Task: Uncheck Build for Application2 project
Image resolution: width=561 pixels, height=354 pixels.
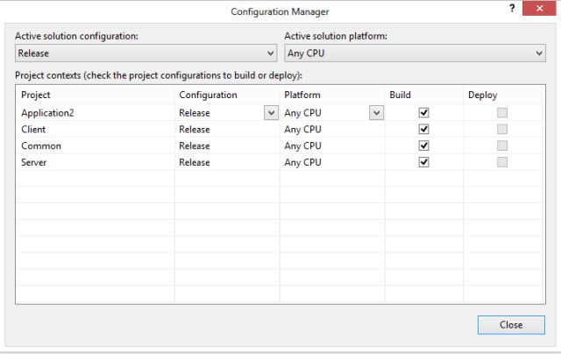Action: 424,112
